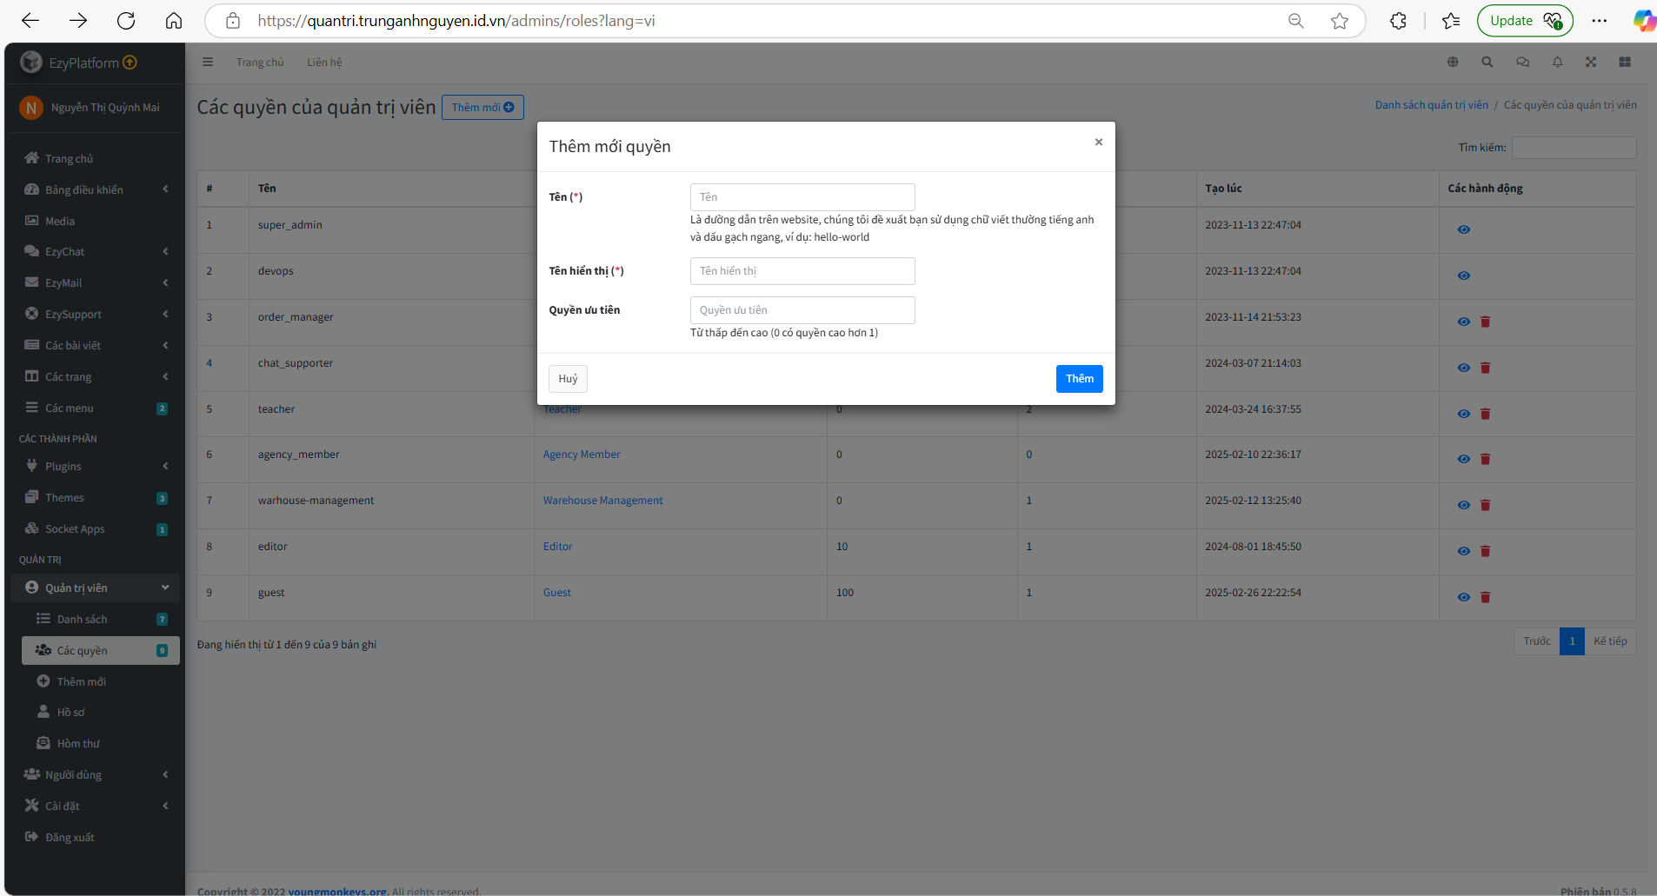Expand Cài đặt sidebar menu
1657x896 pixels.
(96, 806)
